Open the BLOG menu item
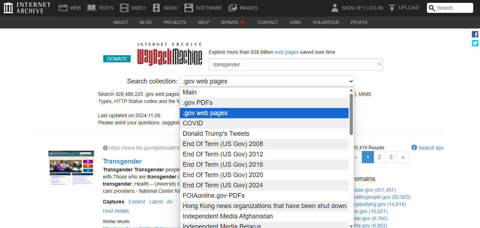 (146, 22)
